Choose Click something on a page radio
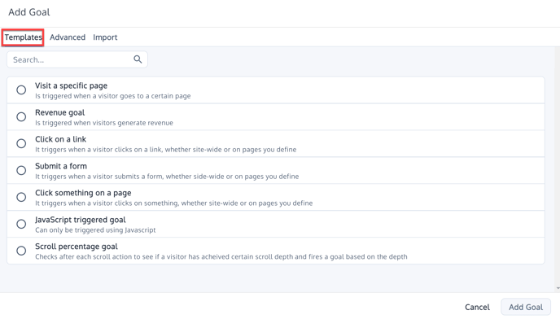This screenshot has height=319, width=560. 21,197
